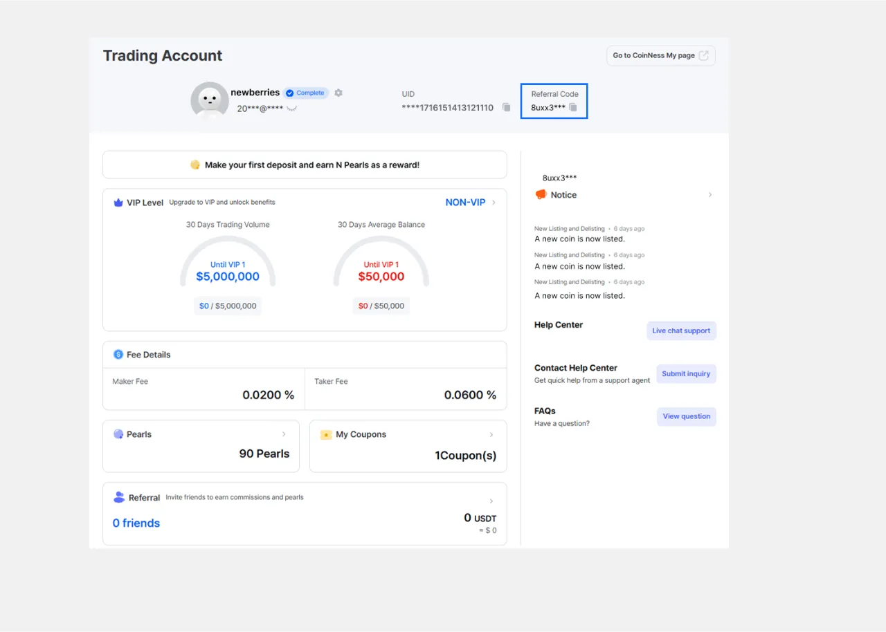Open profile settings gear next to Complete badge
This screenshot has width=886, height=632.
(338, 93)
